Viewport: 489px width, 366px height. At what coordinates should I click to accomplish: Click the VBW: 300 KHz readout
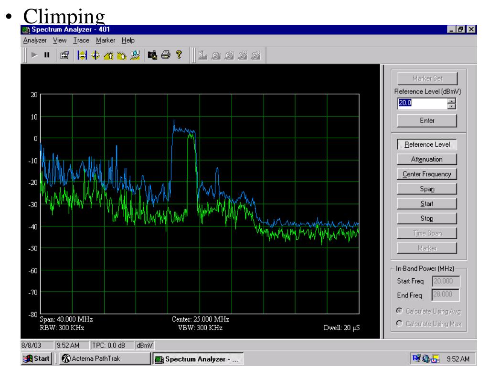click(x=200, y=328)
